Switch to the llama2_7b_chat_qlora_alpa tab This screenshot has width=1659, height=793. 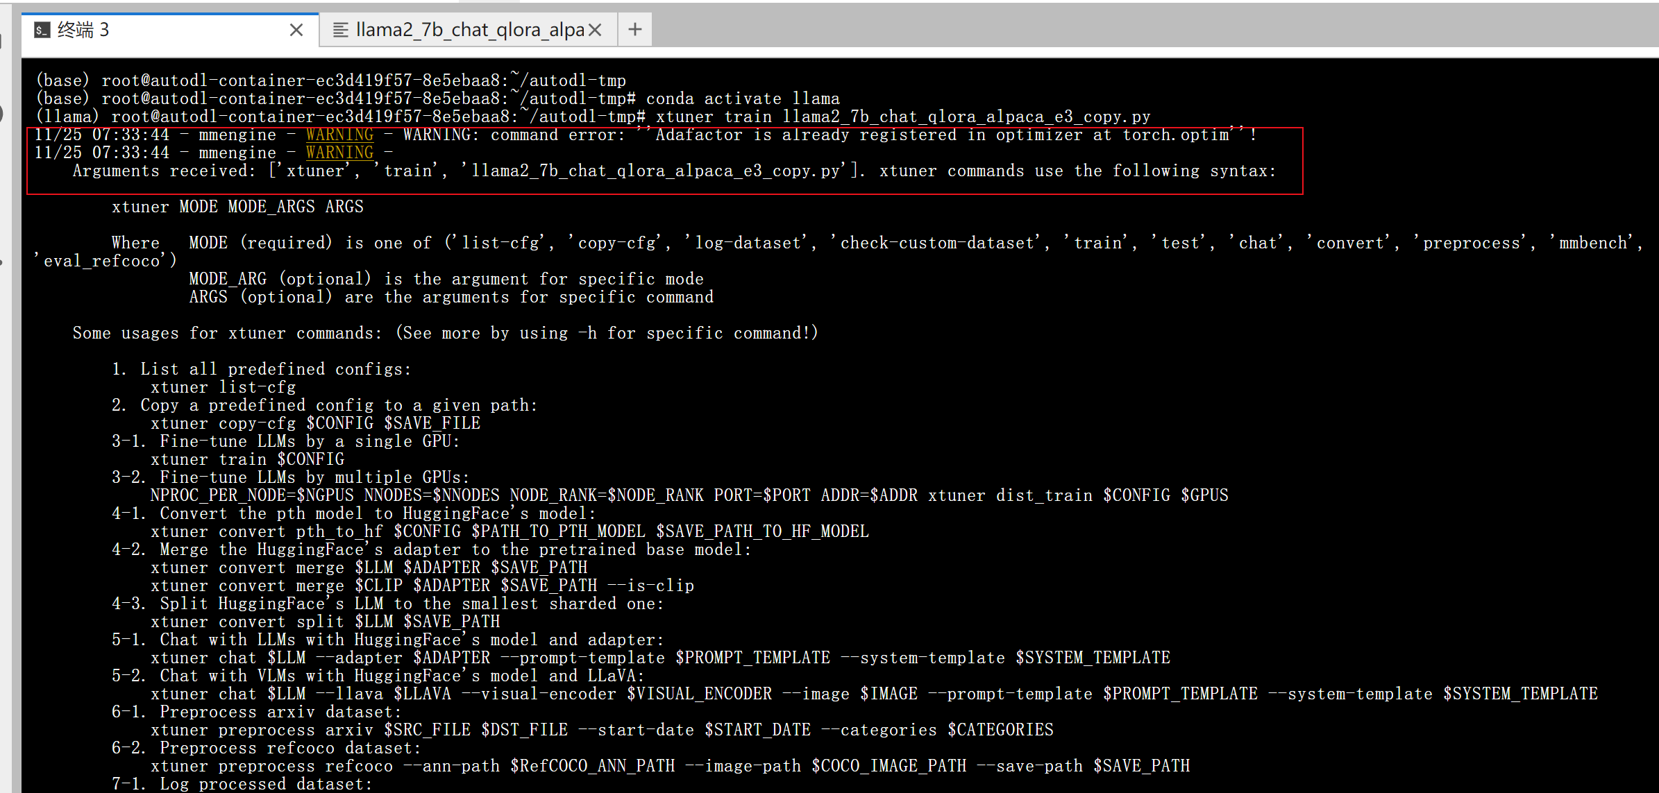click(x=469, y=30)
